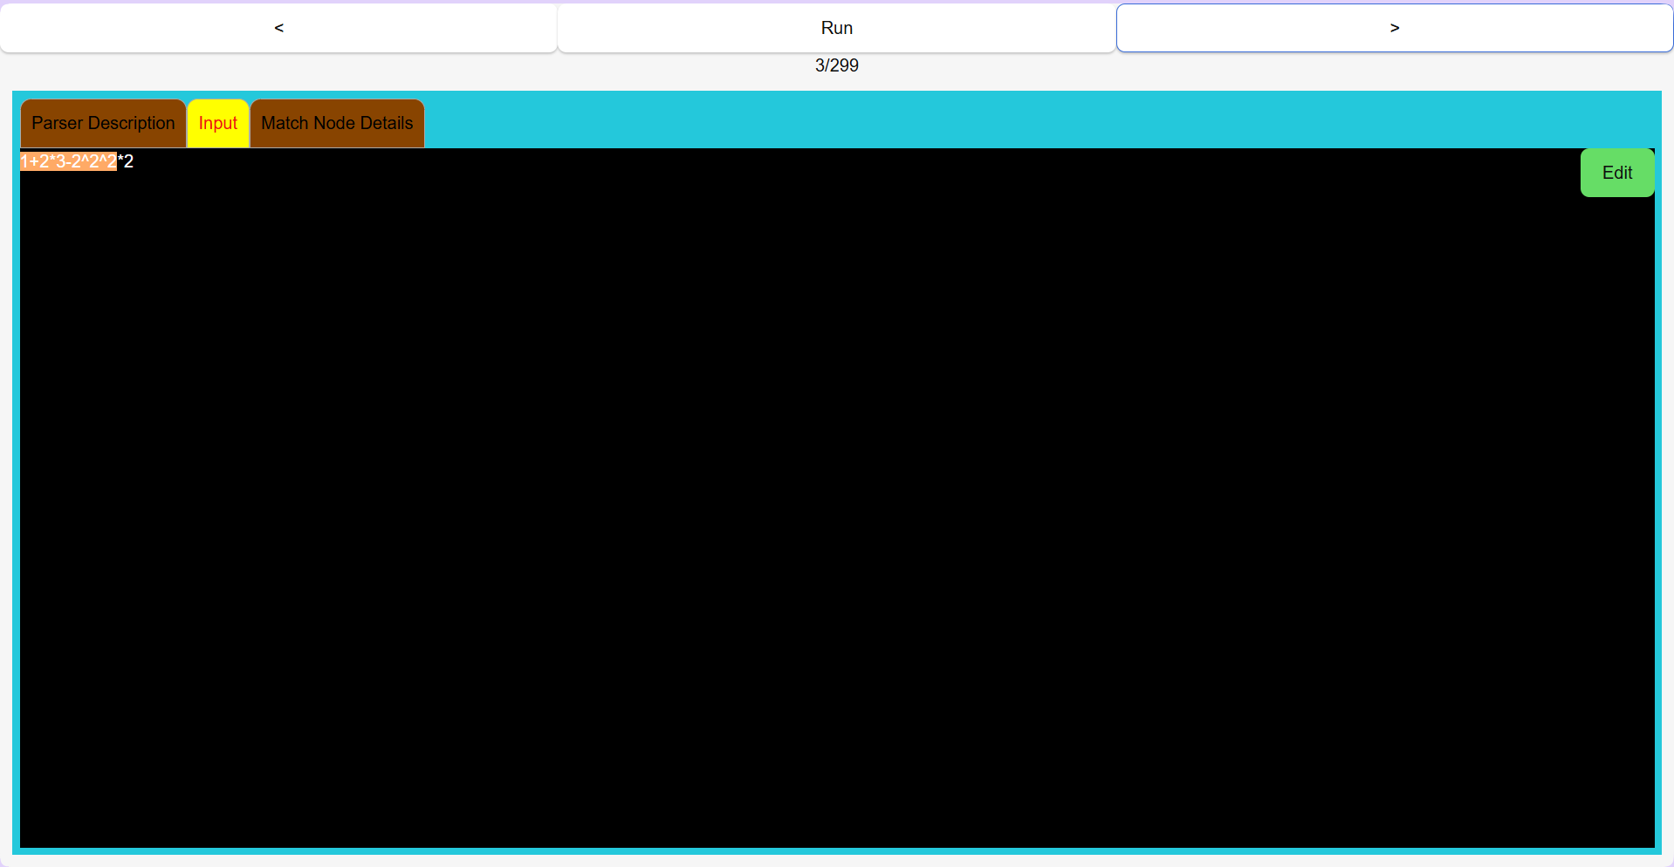The image size is (1674, 867).
Task: Click the last 2 inside the orange highlight
Action: point(112,161)
